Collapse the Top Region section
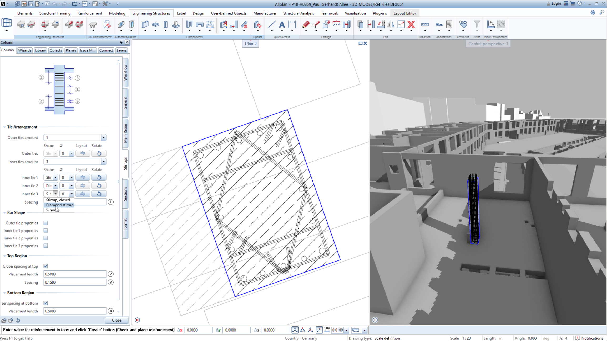This screenshot has height=341, width=607. (4, 256)
